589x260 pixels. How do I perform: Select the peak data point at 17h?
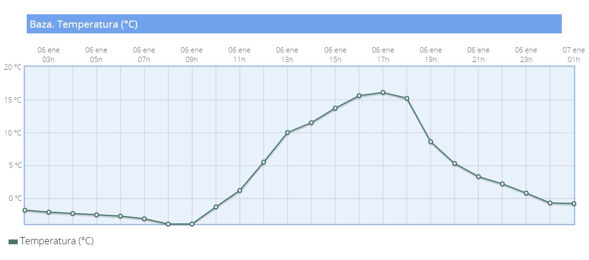pyautogui.click(x=383, y=93)
